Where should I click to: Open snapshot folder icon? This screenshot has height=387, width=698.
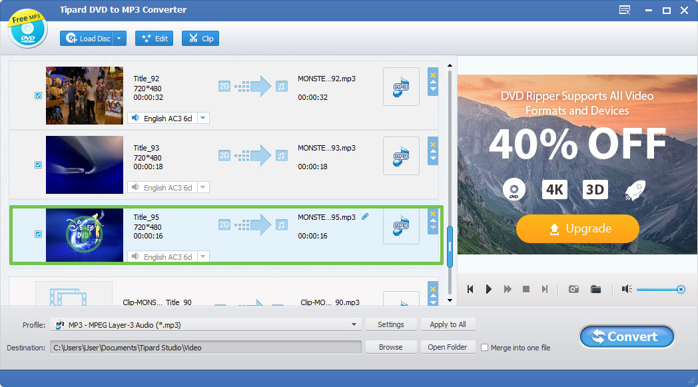[x=595, y=290]
